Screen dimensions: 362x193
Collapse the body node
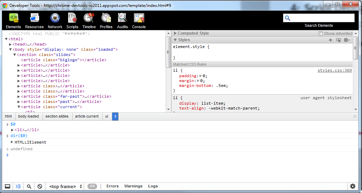10,50
